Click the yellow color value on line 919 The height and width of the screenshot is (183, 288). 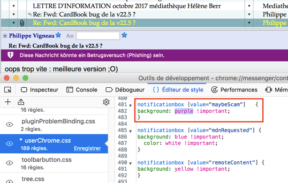184,169
